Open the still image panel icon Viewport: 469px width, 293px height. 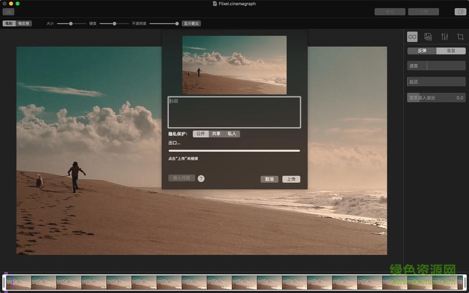click(428, 37)
